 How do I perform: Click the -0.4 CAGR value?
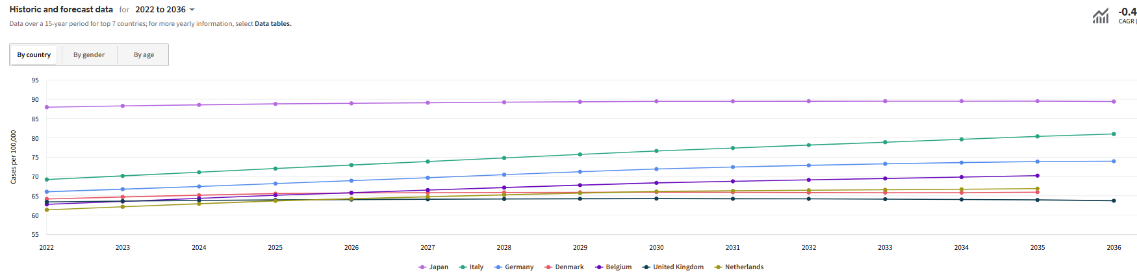click(x=1127, y=12)
